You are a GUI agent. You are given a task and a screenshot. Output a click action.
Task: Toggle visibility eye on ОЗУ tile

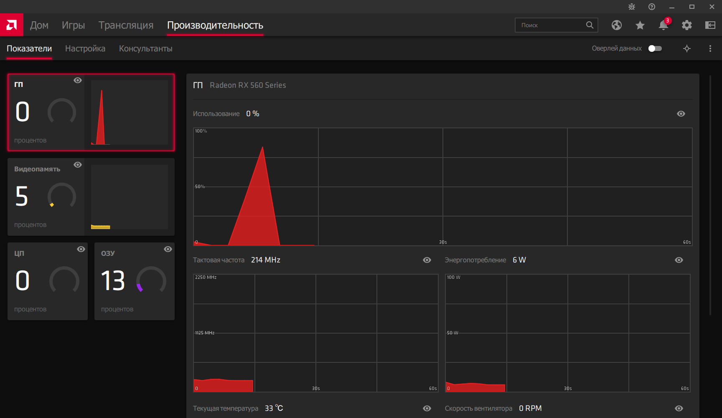168,249
